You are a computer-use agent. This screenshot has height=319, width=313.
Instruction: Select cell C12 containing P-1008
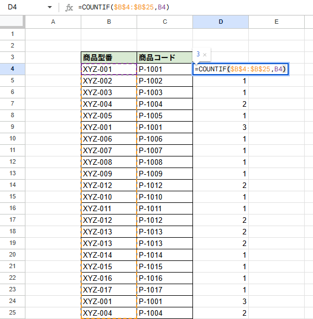[165, 162]
